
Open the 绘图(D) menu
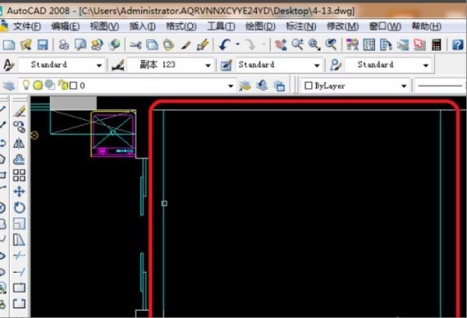pos(259,26)
